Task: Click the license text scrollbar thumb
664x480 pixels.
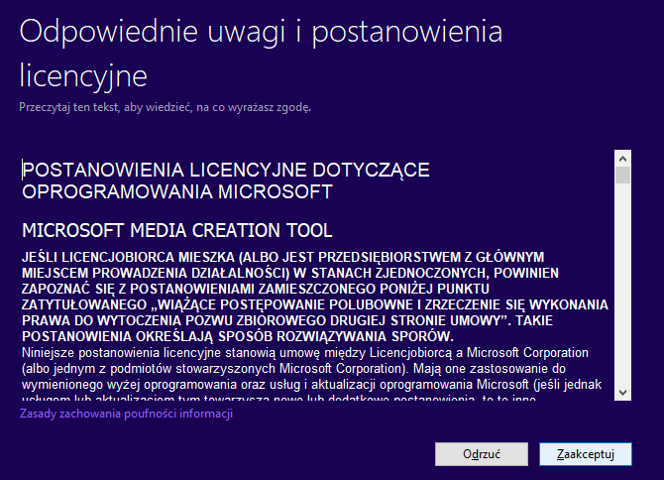Action: click(622, 175)
